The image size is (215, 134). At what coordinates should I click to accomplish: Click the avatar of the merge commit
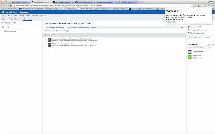pos(50,40)
